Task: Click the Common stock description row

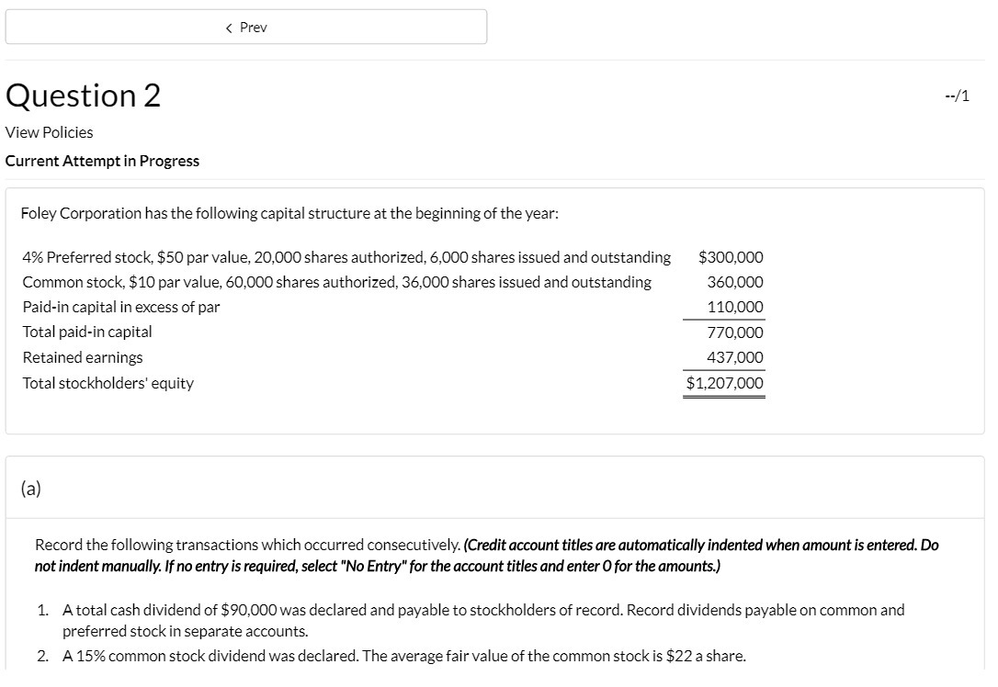Action: pos(335,282)
